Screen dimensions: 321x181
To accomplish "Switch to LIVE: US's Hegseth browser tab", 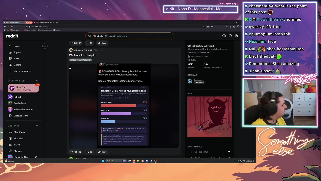I will pyautogui.click(x=44, y=23).
